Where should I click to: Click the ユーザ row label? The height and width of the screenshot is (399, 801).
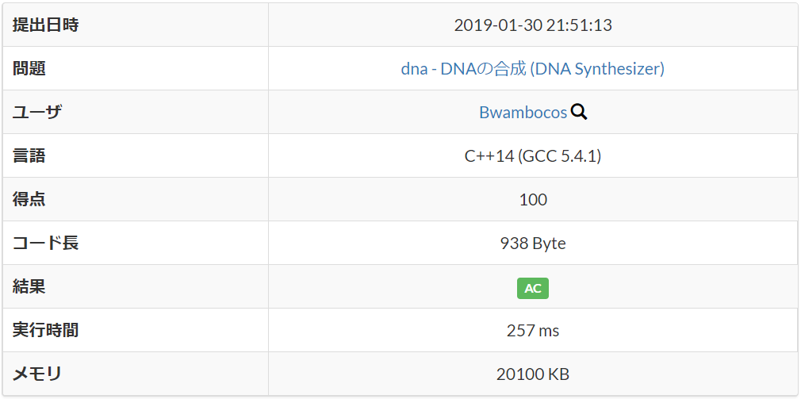click(x=36, y=112)
